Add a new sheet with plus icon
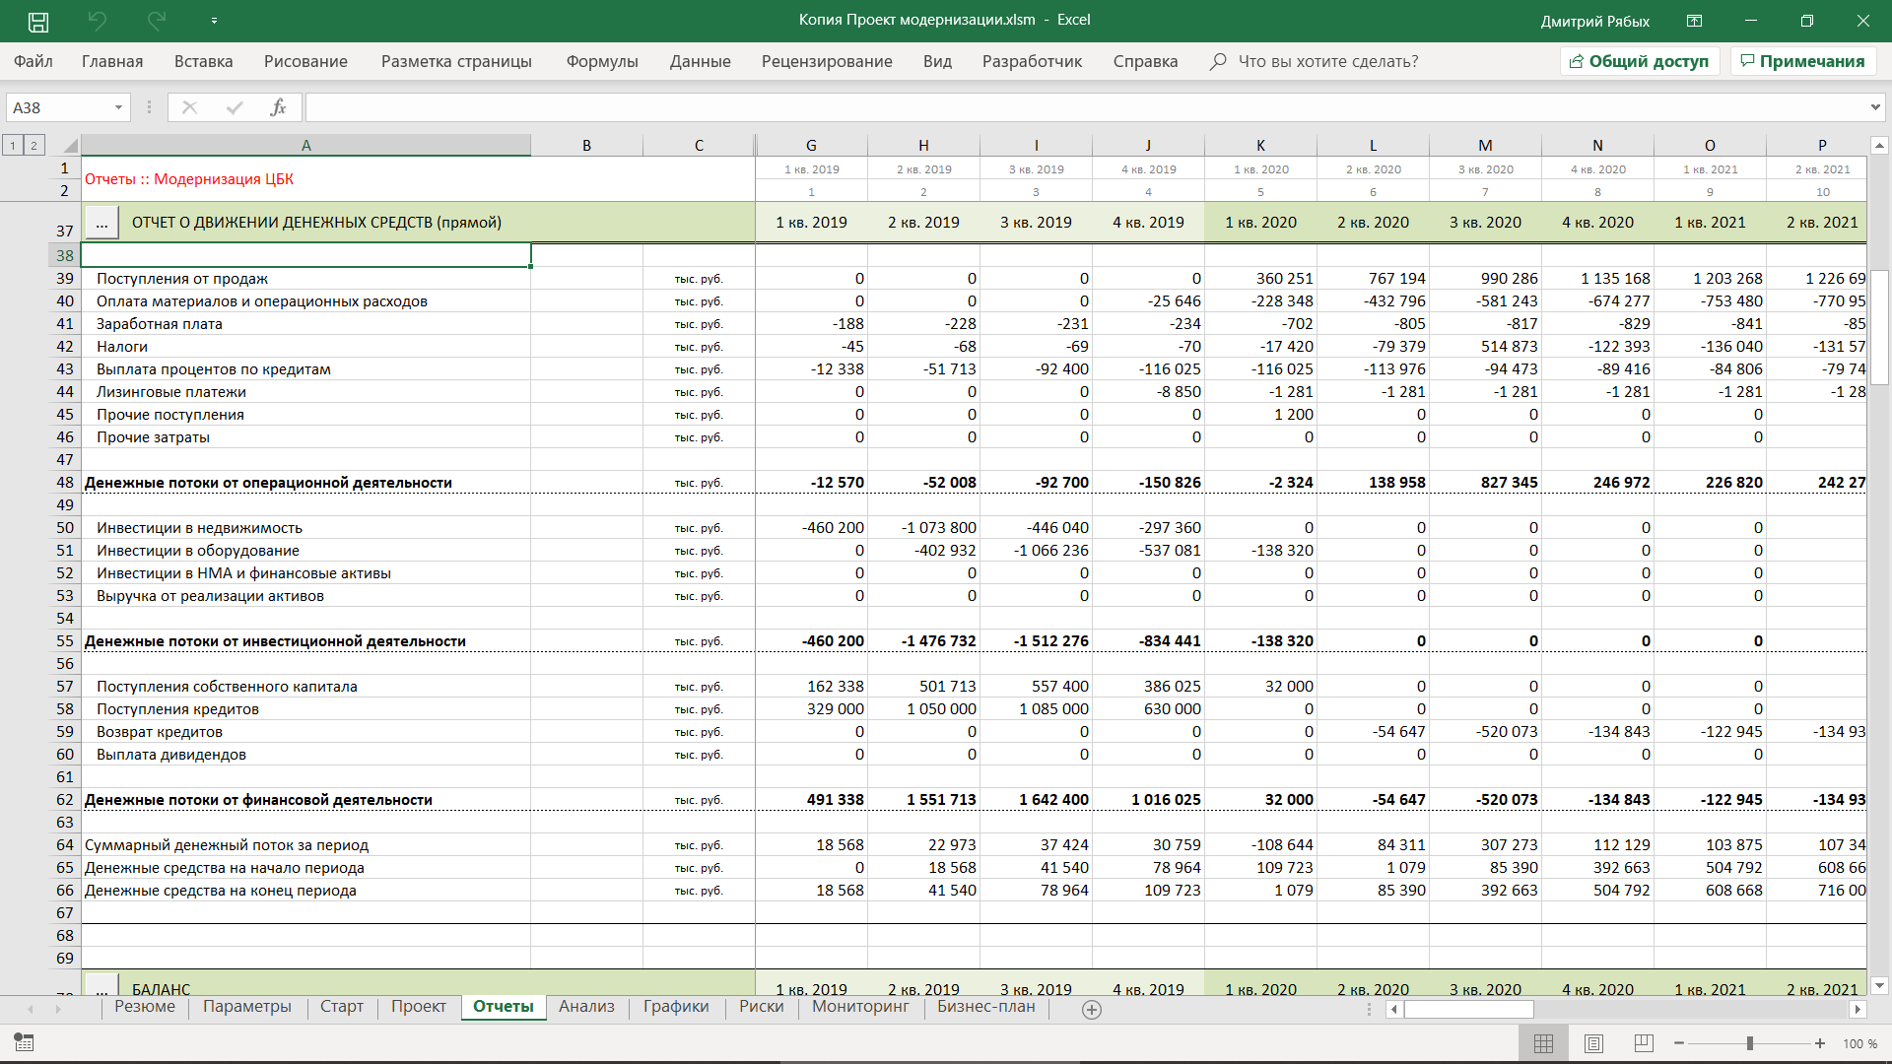This screenshot has width=1892, height=1064. (x=1091, y=1009)
